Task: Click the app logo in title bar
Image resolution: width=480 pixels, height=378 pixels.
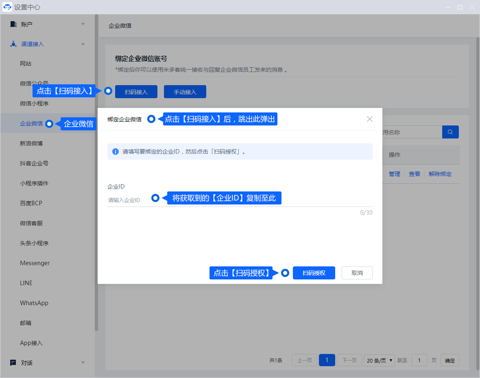Action: (7, 7)
